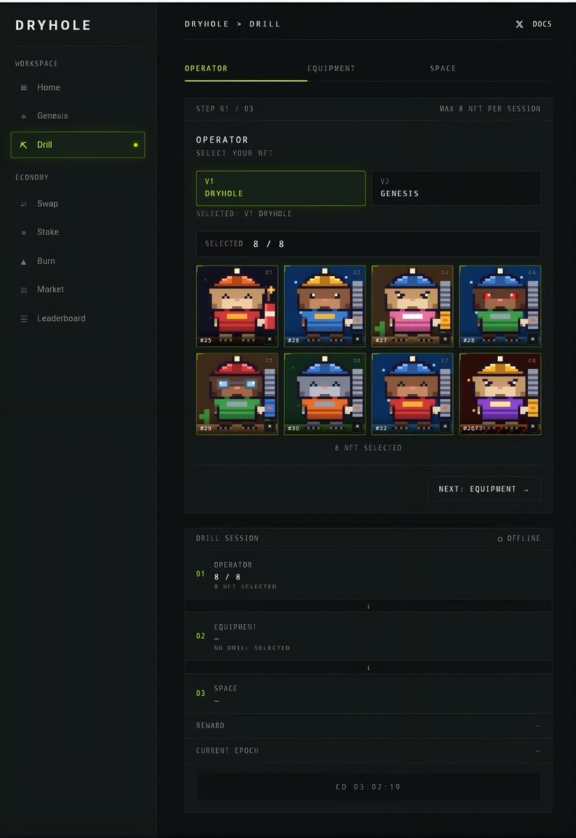Click the Home grid icon in sidebar
Screen dimensions: 576x838
pos(24,87)
